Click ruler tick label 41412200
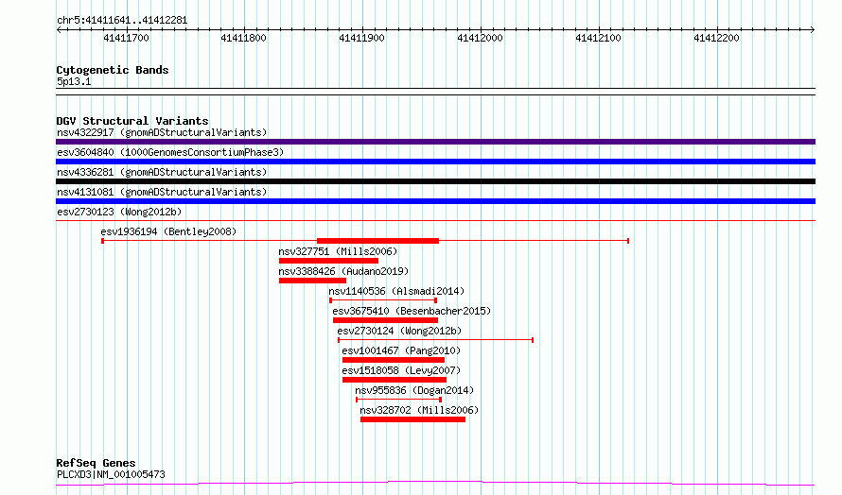The width and height of the screenshot is (842, 495). (716, 38)
